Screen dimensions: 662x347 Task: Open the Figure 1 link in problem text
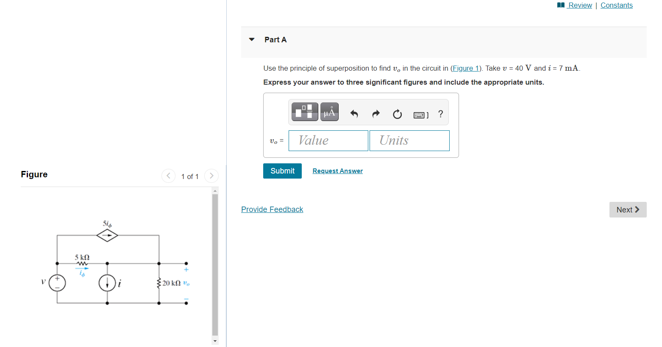click(465, 68)
